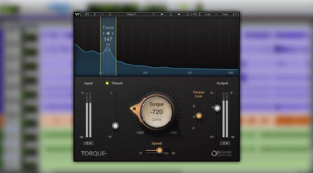Click the Load button
Viewport: 313px width, 173px height.
click(208, 14)
